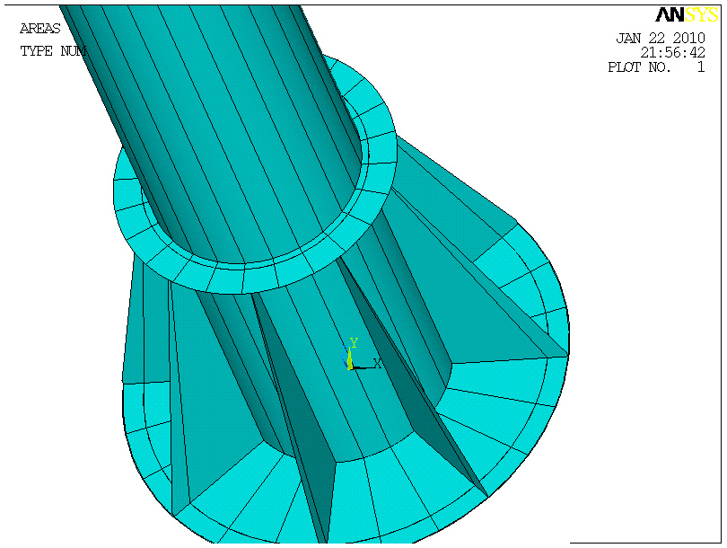
Task: Click the 21:56:42 time stamp
Action: point(673,52)
